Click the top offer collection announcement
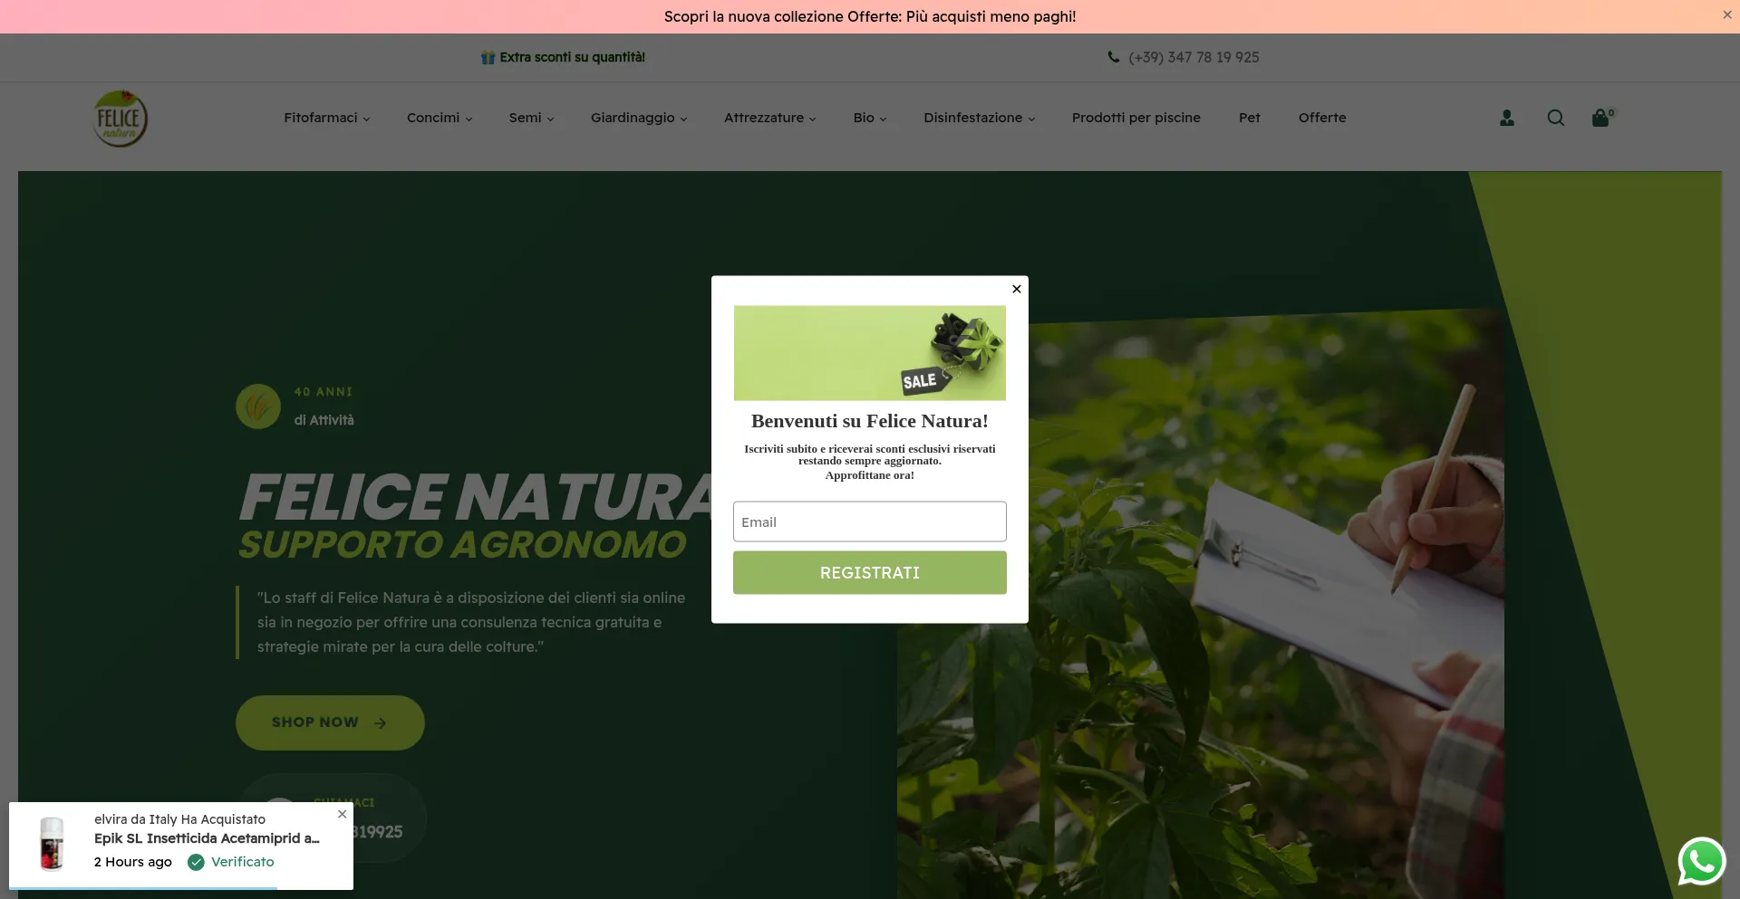This screenshot has width=1740, height=899. [870, 16]
